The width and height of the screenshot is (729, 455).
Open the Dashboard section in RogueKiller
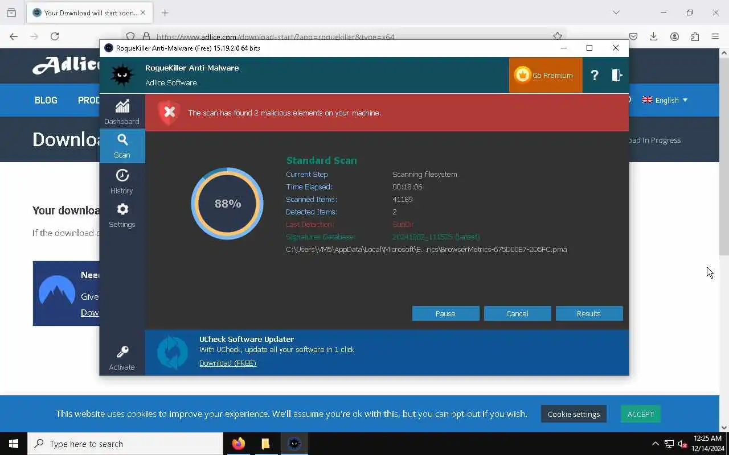click(x=122, y=112)
